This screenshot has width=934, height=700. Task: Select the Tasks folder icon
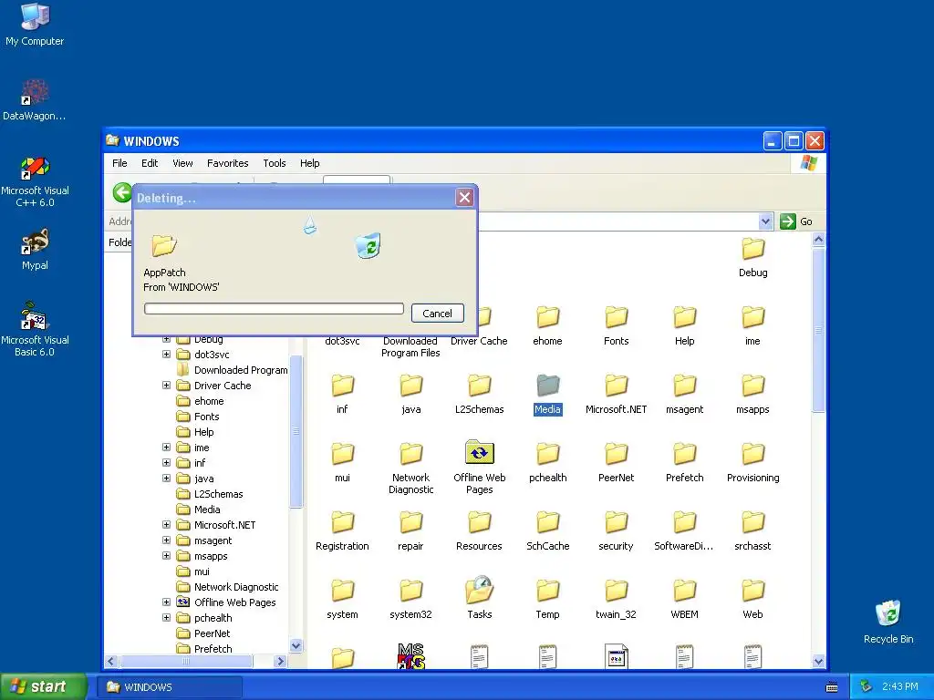480,598
